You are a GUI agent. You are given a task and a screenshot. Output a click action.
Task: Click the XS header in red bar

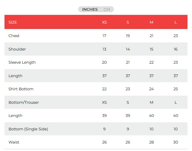point(104,22)
